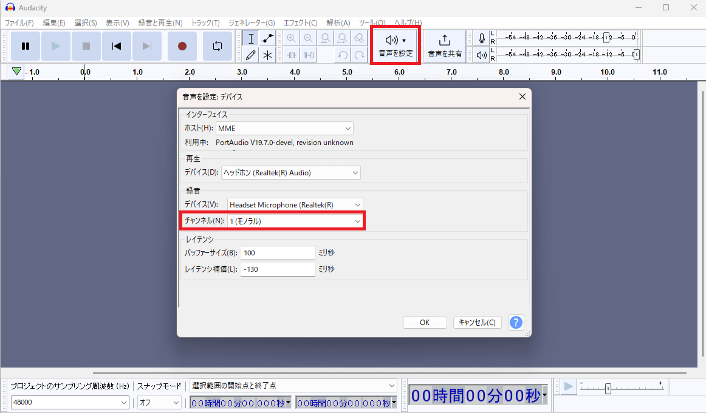Expand the スナップモード オフ dropdown
This screenshot has width=706, height=413.
(159, 402)
